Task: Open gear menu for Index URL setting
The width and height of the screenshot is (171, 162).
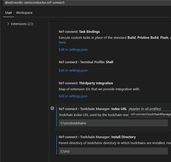Action: point(52,108)
